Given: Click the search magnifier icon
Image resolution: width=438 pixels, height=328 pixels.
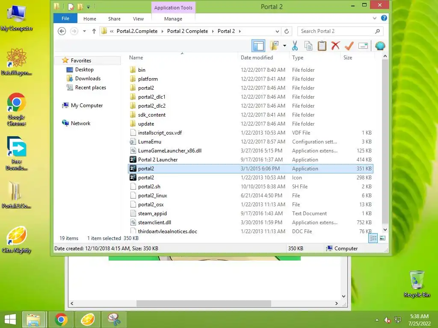Looking at the screenshot, I should tap(378, 31).
